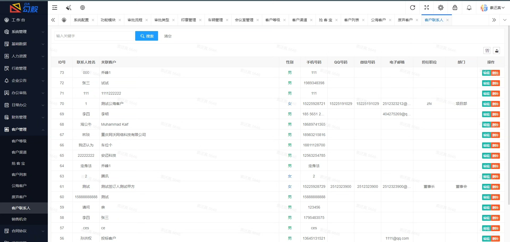Collapse sidebar with the menu fold icon
Image resolution: width=510 pixels, height=242 pixels.
[x=55, y=8]
